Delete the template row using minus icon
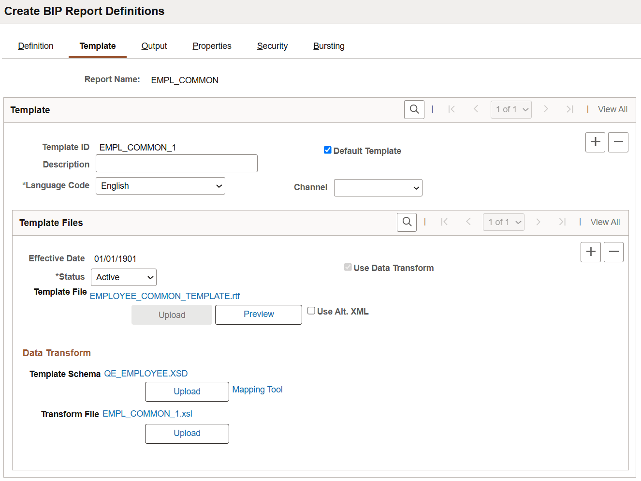Image resolution: width=641 pixels, height=481 pixels. coord(618,142)
